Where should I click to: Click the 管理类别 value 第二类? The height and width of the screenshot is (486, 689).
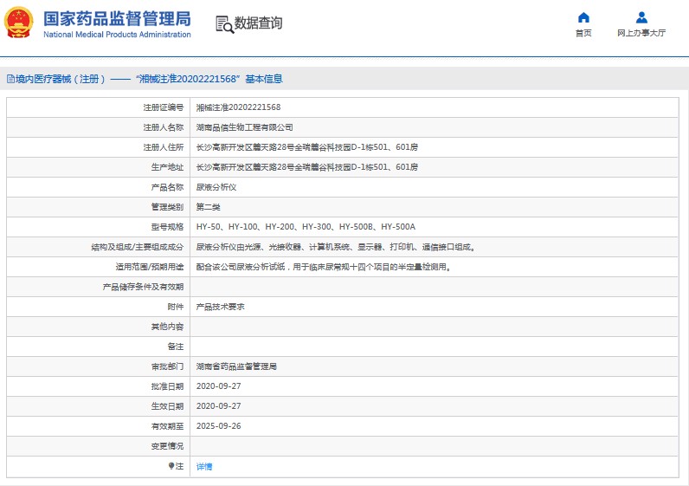click(209, 207)
